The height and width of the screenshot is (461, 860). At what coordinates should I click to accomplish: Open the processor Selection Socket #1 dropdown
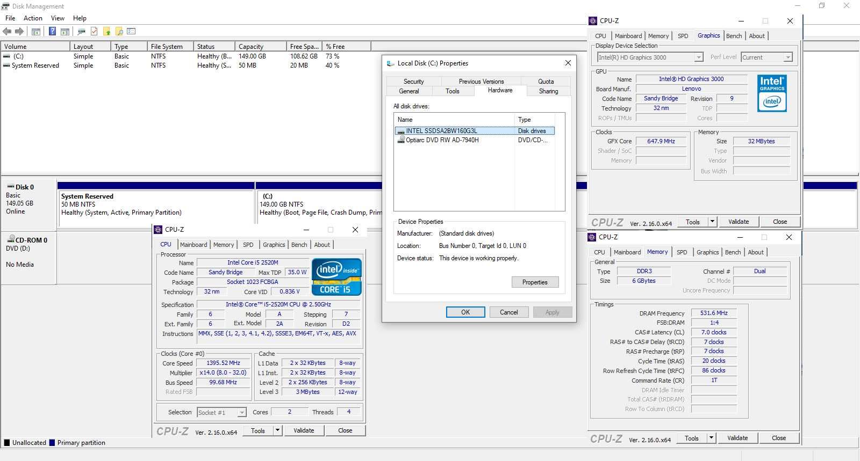point(242,413)
